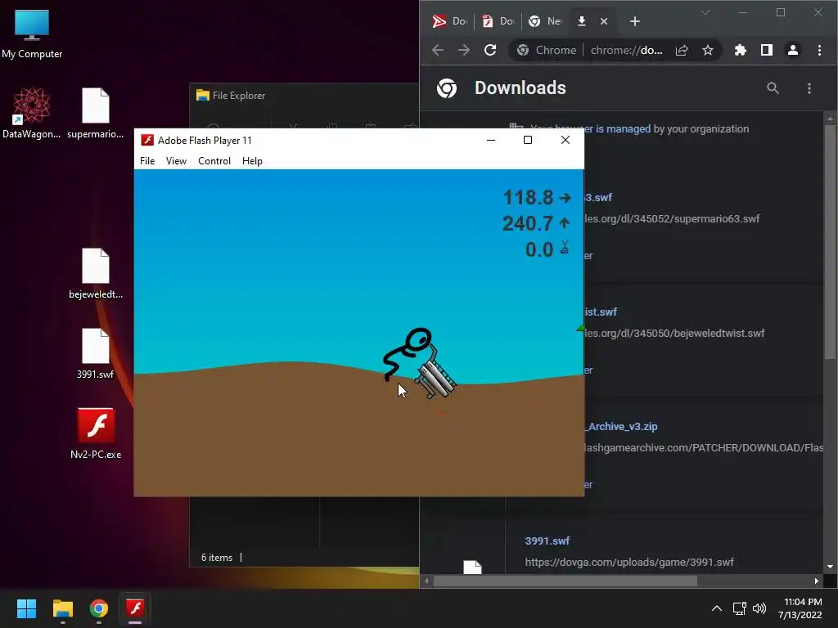Open My Computer desktop icon
This screenshot has width=838, height=628.
pos(32,34)
